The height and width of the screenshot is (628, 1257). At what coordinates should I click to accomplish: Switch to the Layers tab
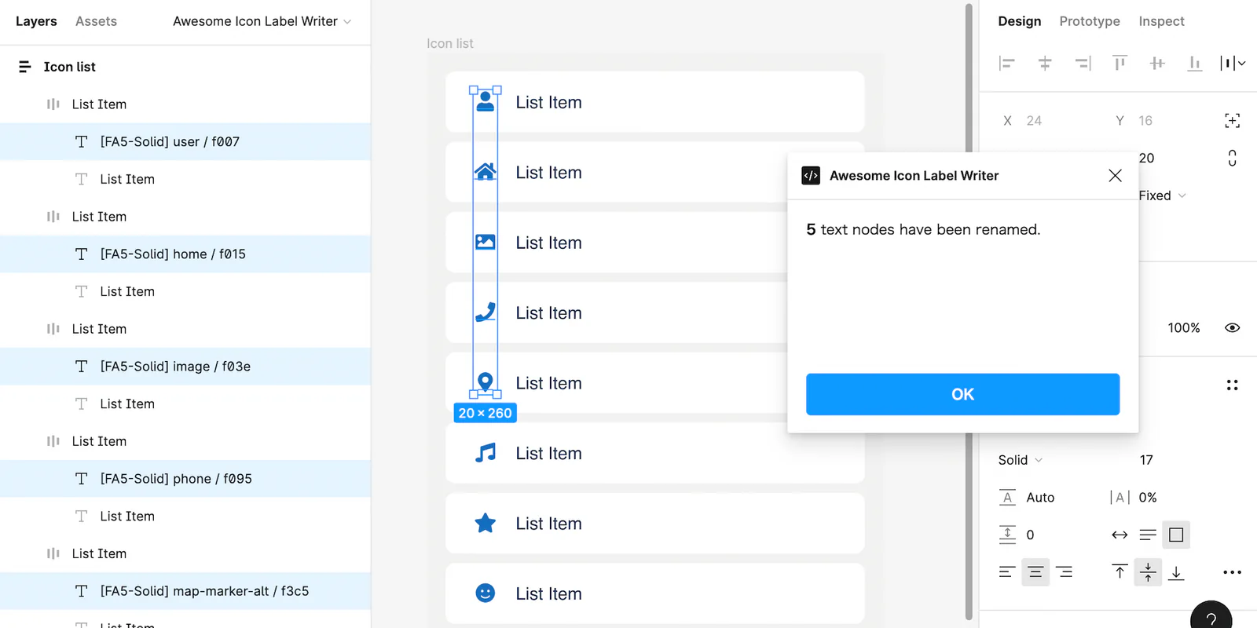36,21
